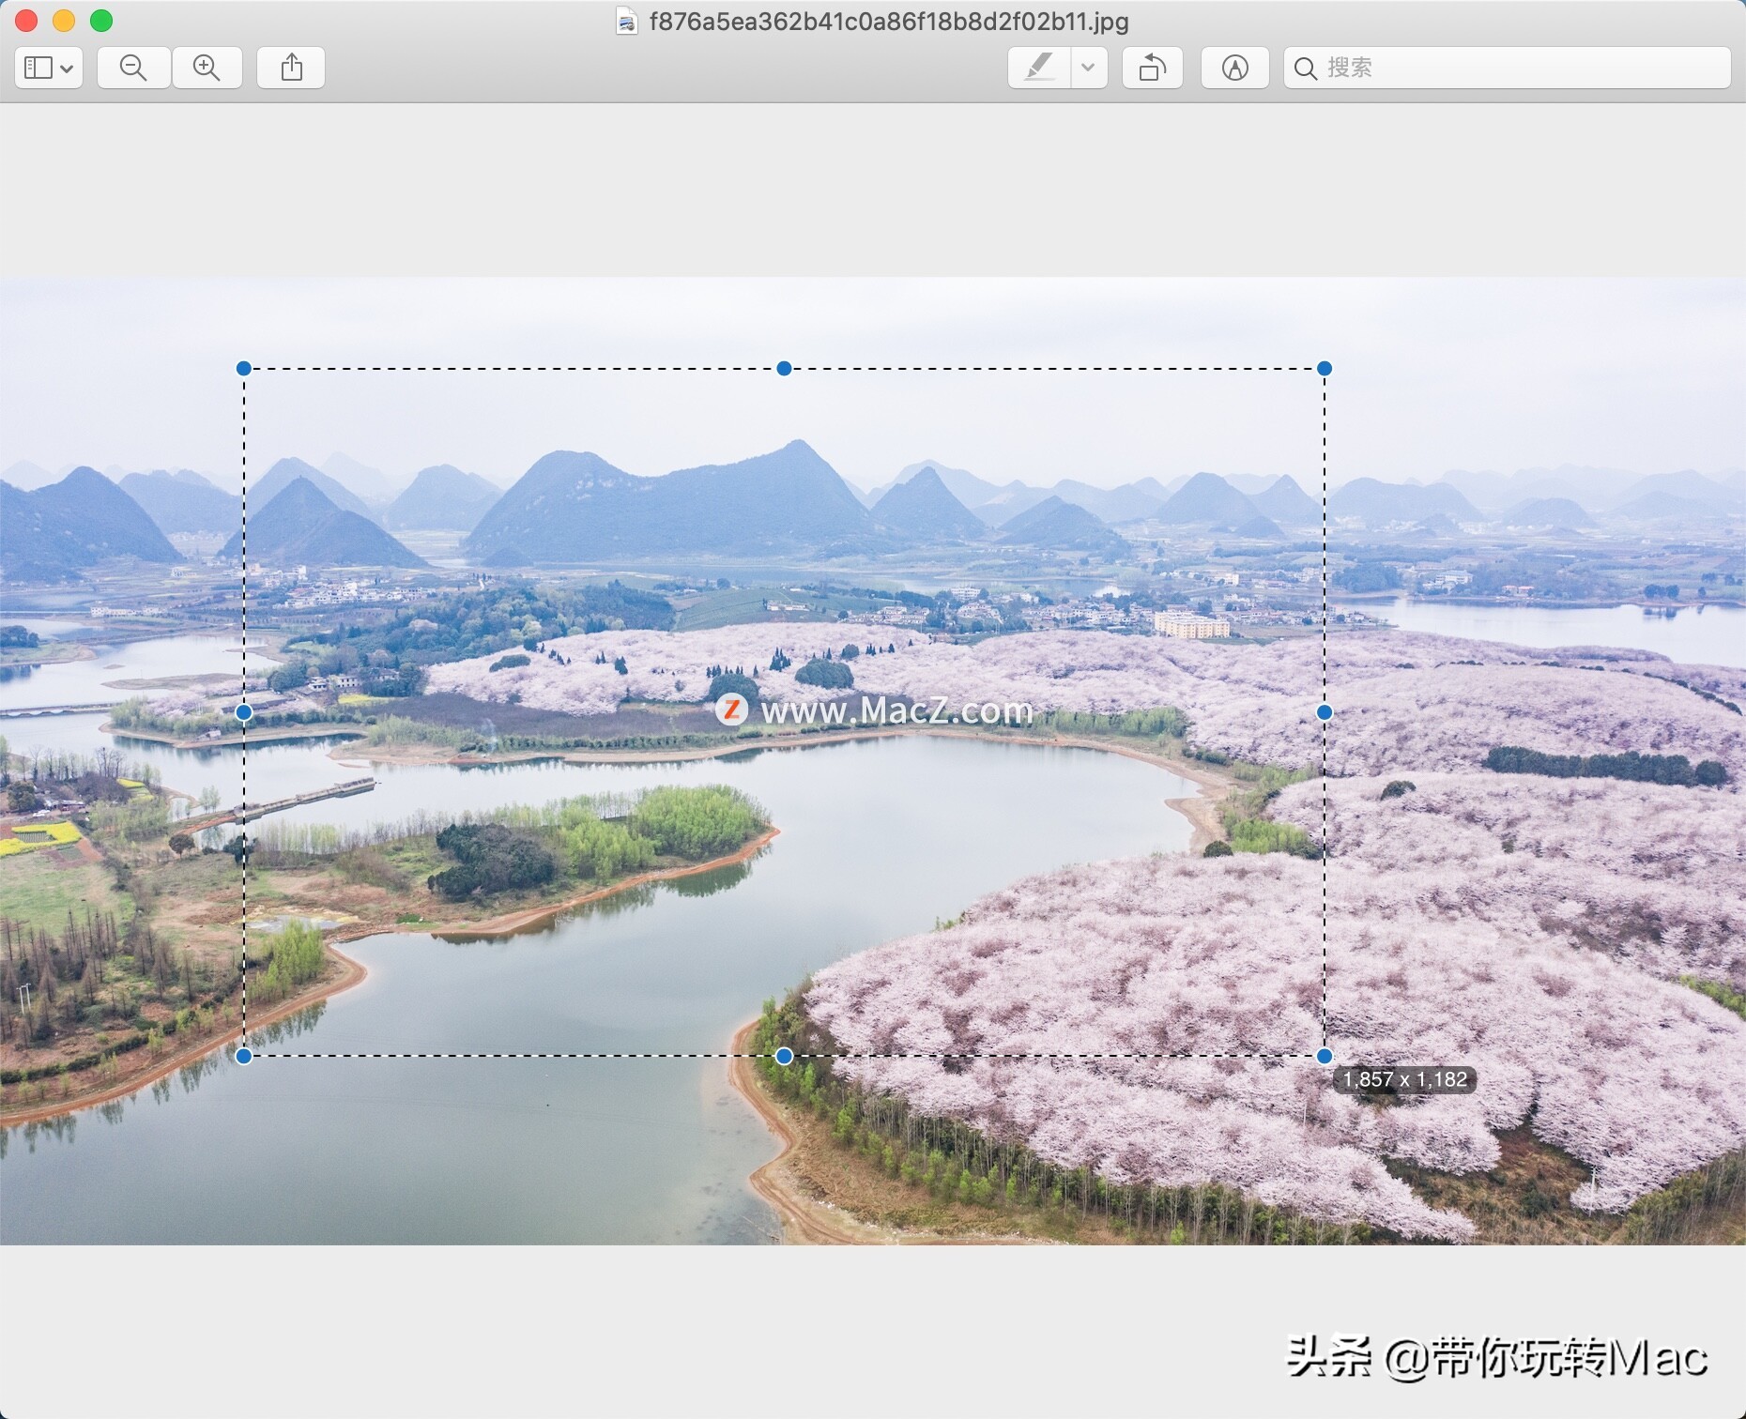Open the Share menu
The image size is (1746, 1419).
click(x=291, y=67)
